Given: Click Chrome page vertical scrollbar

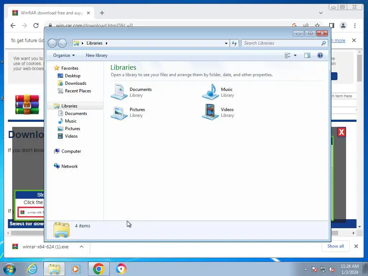Looking at the screenshot, I should pyautogui.click(x=359, y=68).
